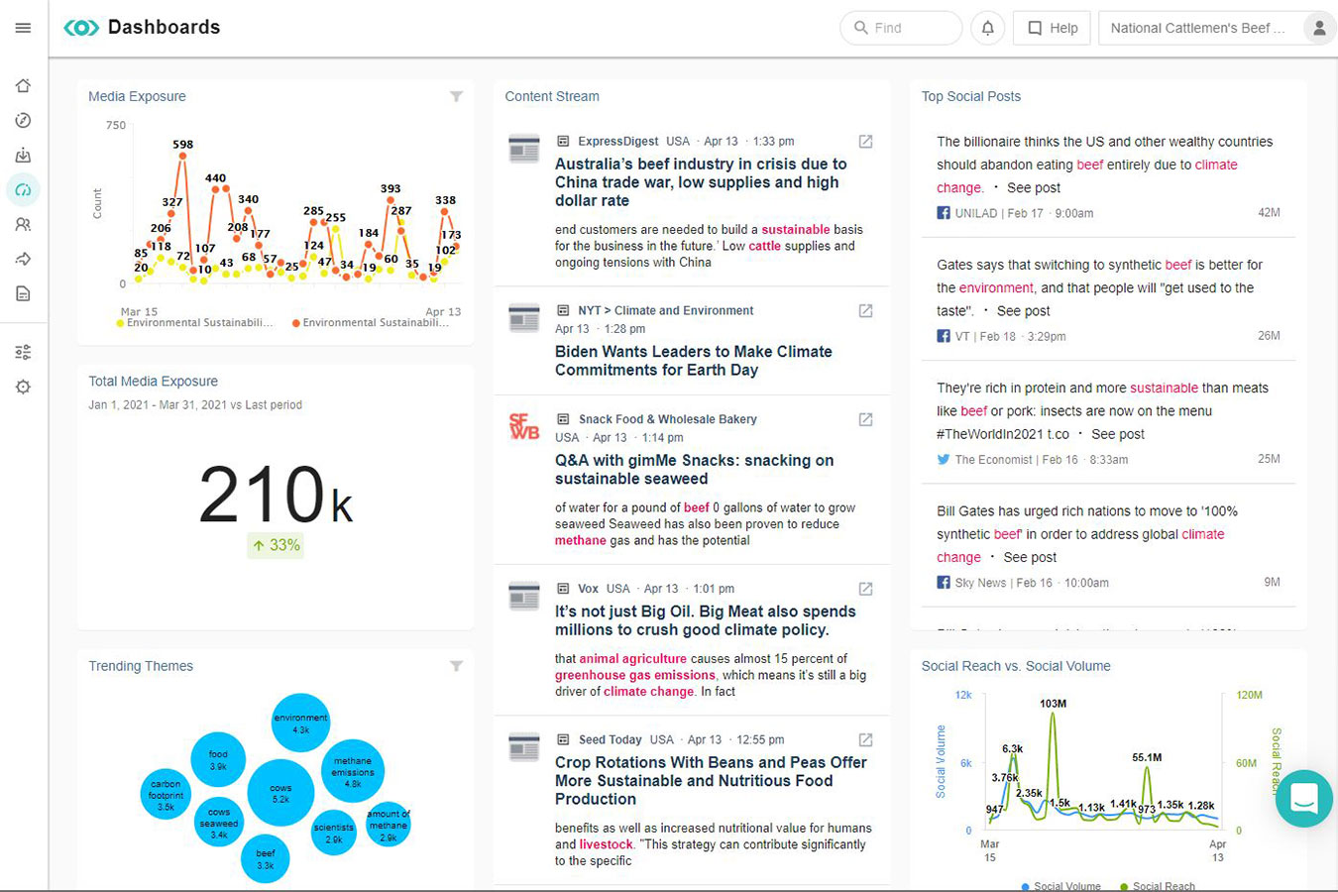Viewport: 1338px width, 892px height.
Task: Open the live chat bubble widget
Action: click(1303, 798)
